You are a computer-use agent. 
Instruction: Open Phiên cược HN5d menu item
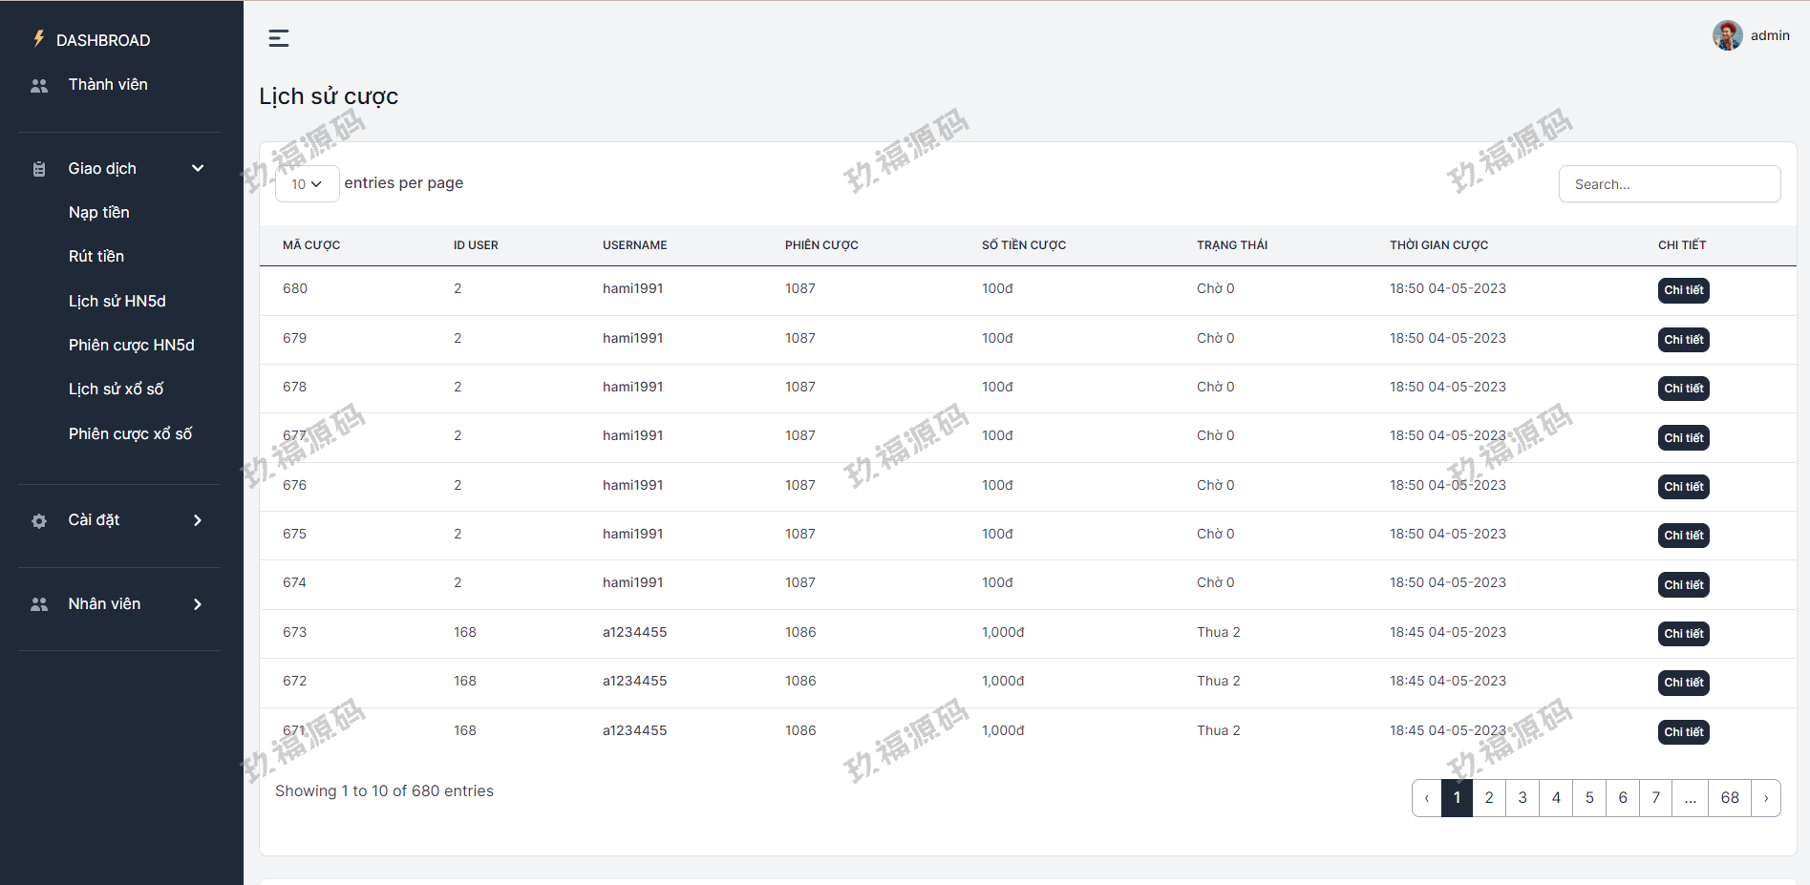131,345
